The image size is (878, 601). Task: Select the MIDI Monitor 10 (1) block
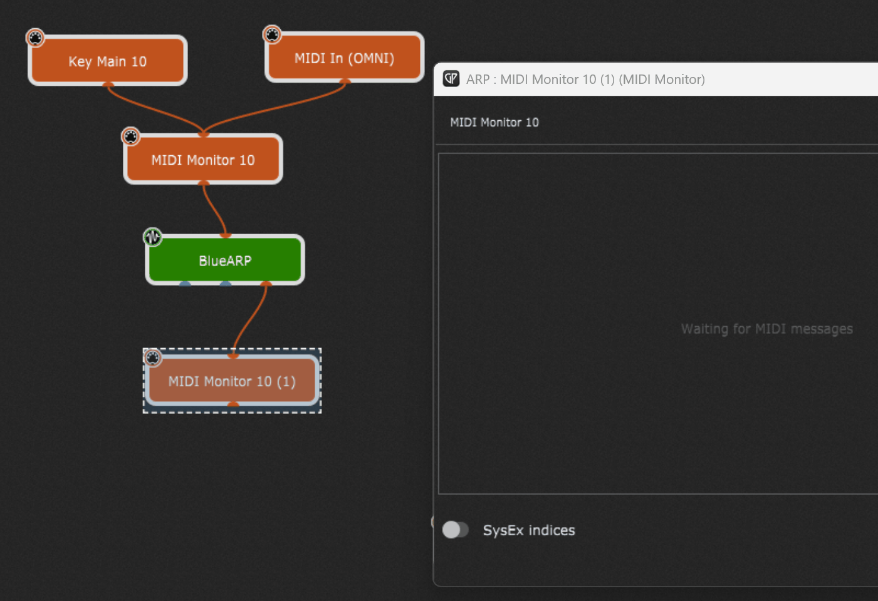(232, 381)
